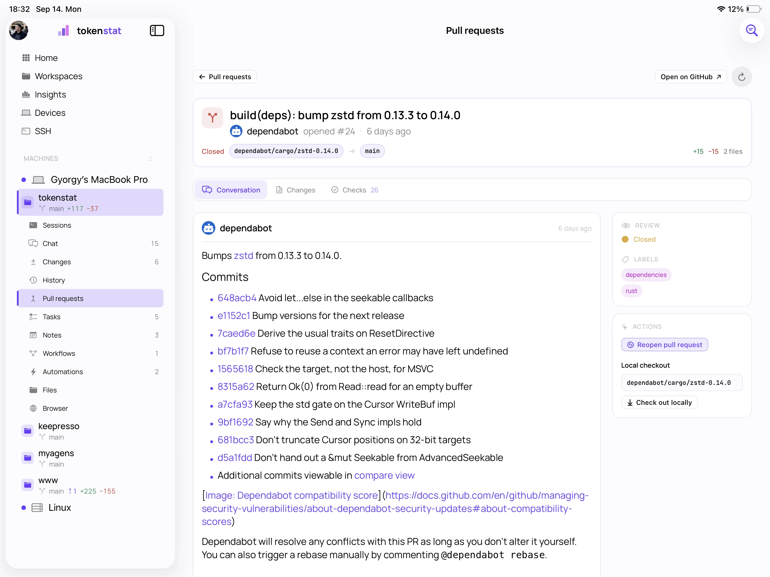
Task: Open Browser section
Action: (90, 408)
